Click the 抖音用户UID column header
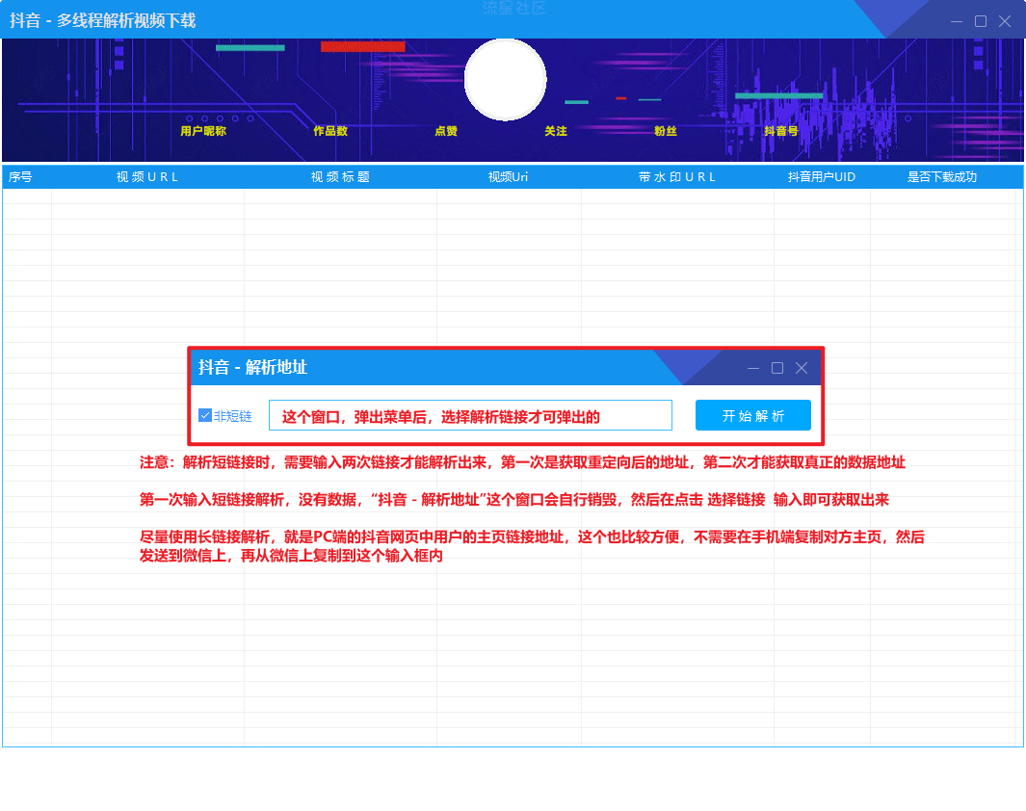 pyautogui.click(x=822, y=176)
